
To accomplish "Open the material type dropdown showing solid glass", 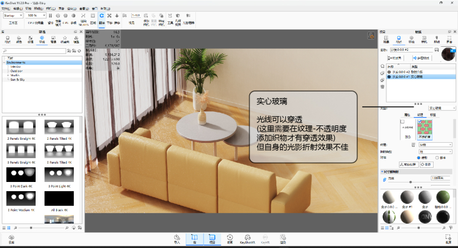I will coord(442,108).
